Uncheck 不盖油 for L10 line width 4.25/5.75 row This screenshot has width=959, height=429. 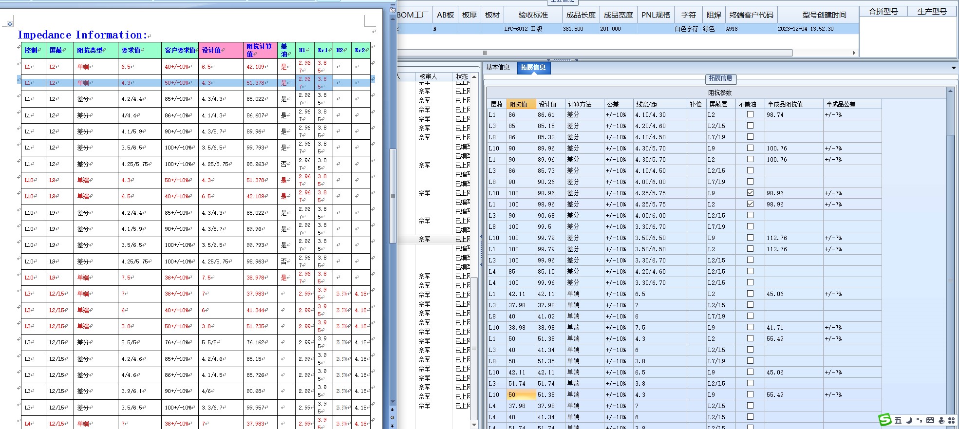pyautogui.click(x=750, y=193)
